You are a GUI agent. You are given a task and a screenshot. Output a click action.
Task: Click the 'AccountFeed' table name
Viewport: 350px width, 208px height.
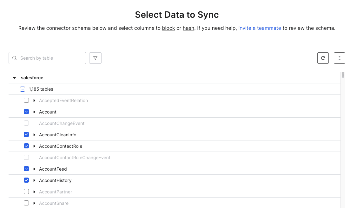click(x=53, y=169)
